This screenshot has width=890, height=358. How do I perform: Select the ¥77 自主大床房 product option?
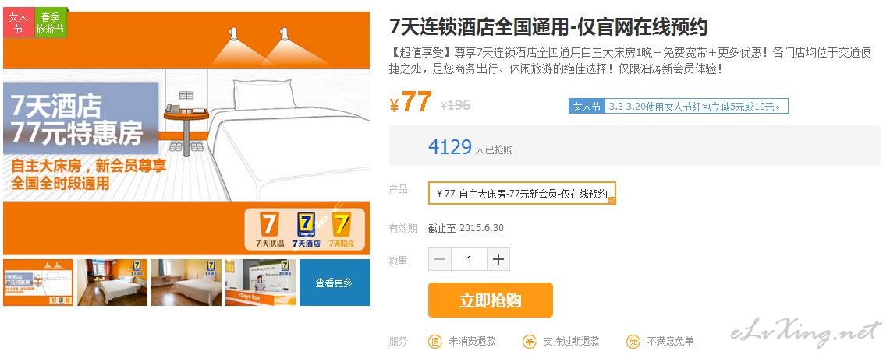(522, 193)
